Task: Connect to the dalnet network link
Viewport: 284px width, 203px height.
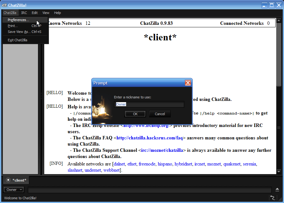Action: point(119,164)
